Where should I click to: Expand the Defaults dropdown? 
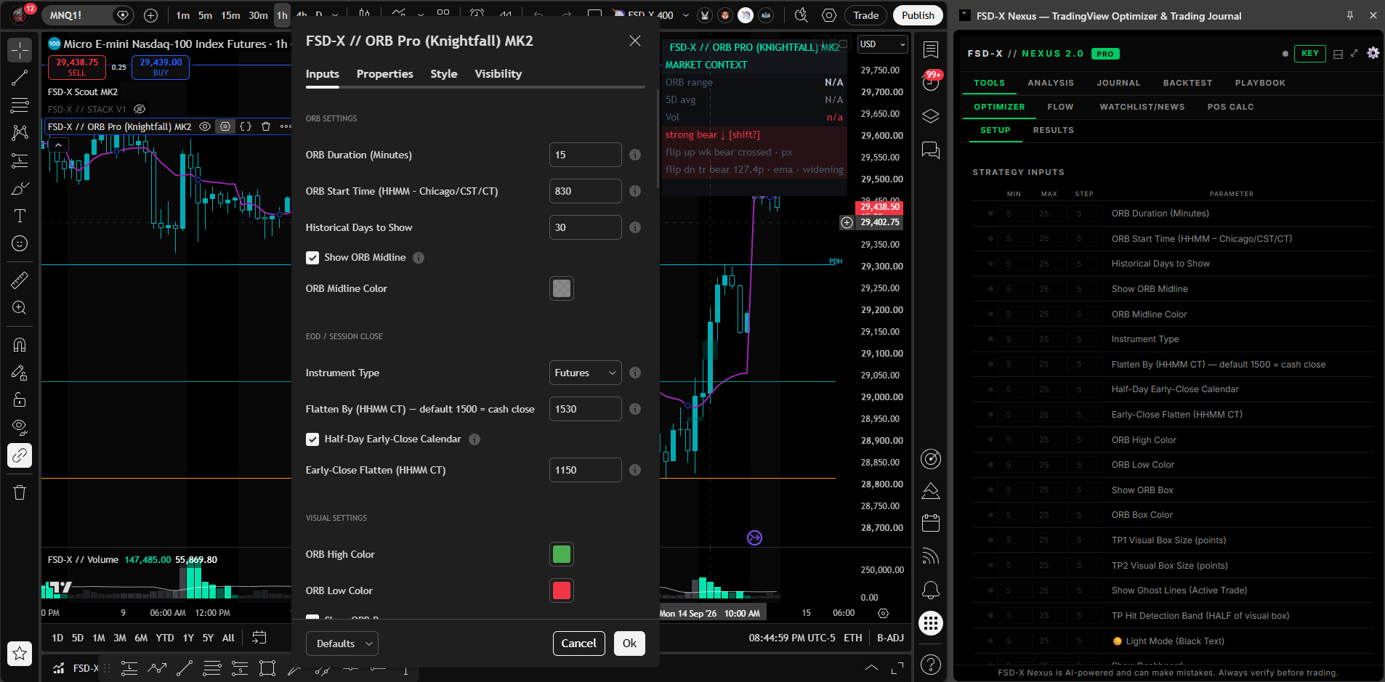coord(342,644)
